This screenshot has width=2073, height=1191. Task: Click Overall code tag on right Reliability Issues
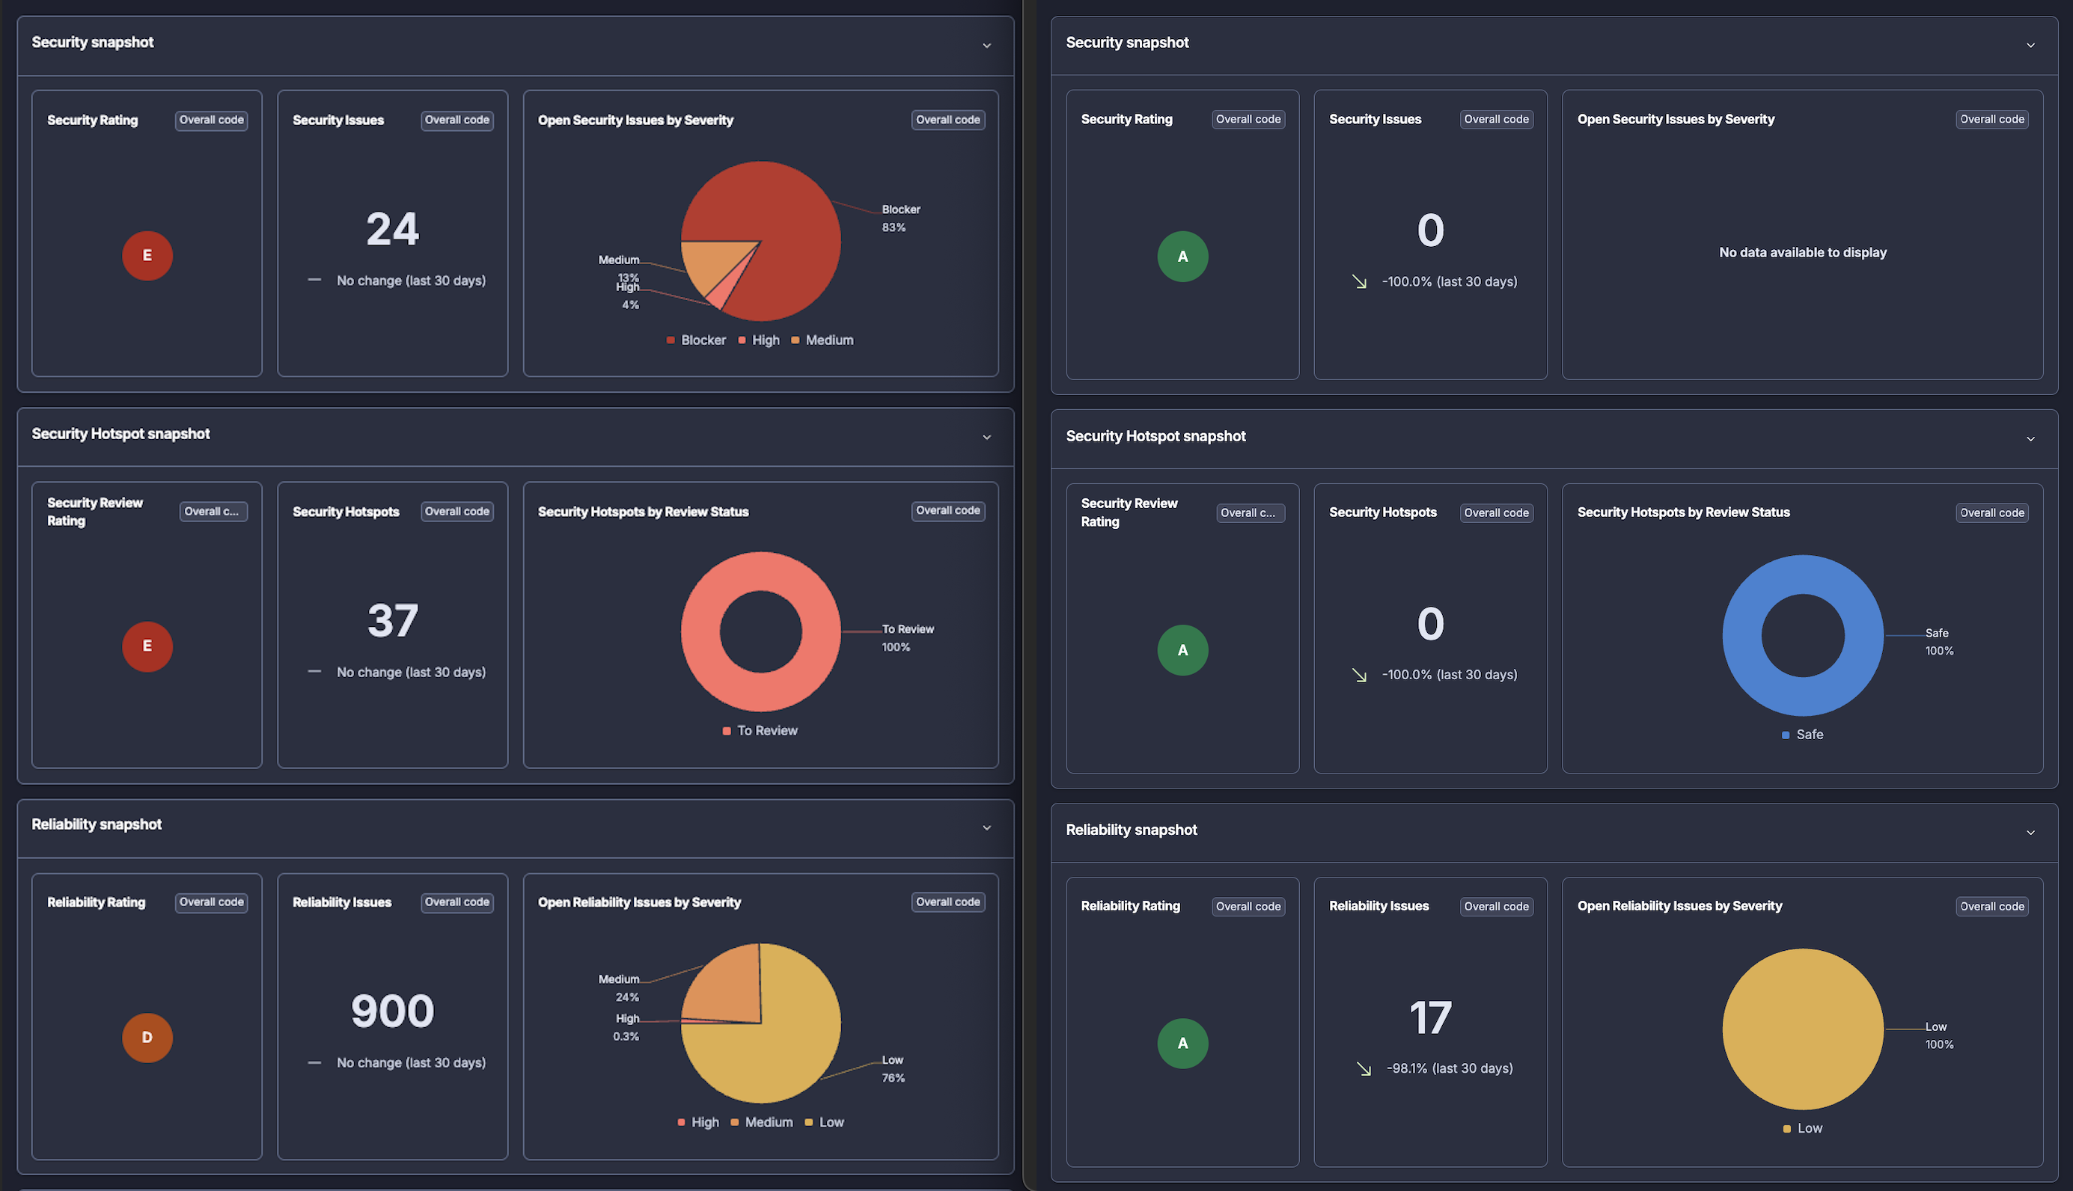pyautogui.click(x=1495, y=906)
